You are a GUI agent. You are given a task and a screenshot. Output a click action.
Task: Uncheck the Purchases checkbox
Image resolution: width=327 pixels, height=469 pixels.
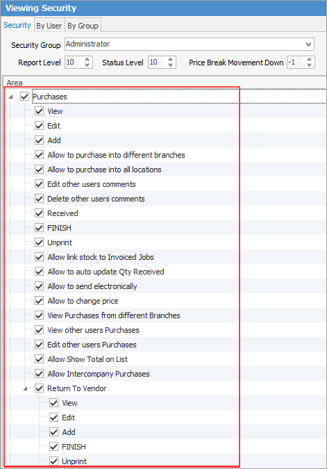(x=24, y=97)
